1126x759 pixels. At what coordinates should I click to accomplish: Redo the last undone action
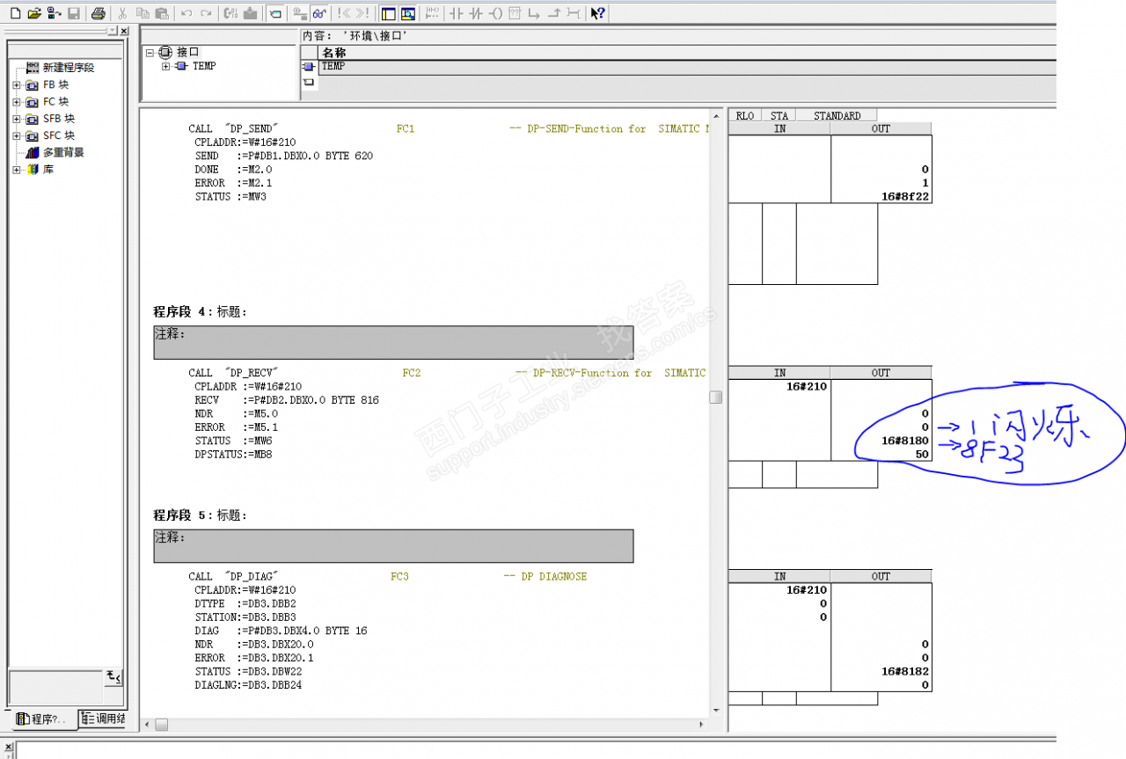coord(206,13)
